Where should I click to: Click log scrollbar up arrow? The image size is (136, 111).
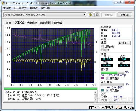95,92
